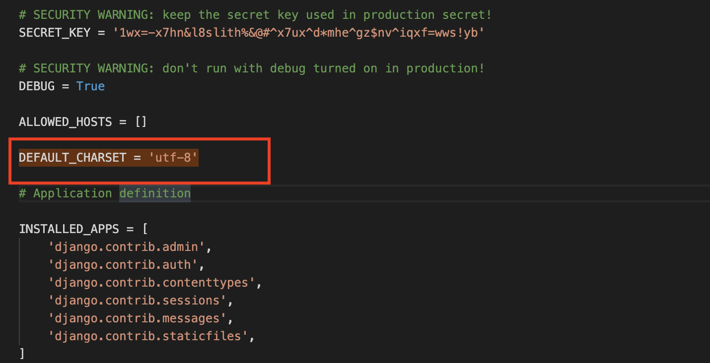Screen dimensions: 710x363
Task: Click the highlighted word 'definition'
Action: 155,193
